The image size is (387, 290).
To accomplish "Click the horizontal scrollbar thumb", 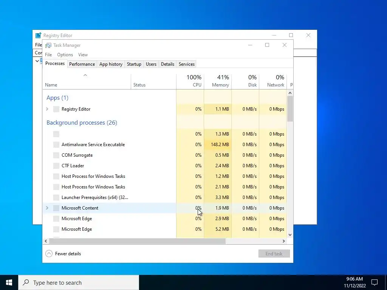I will [137, 241].
